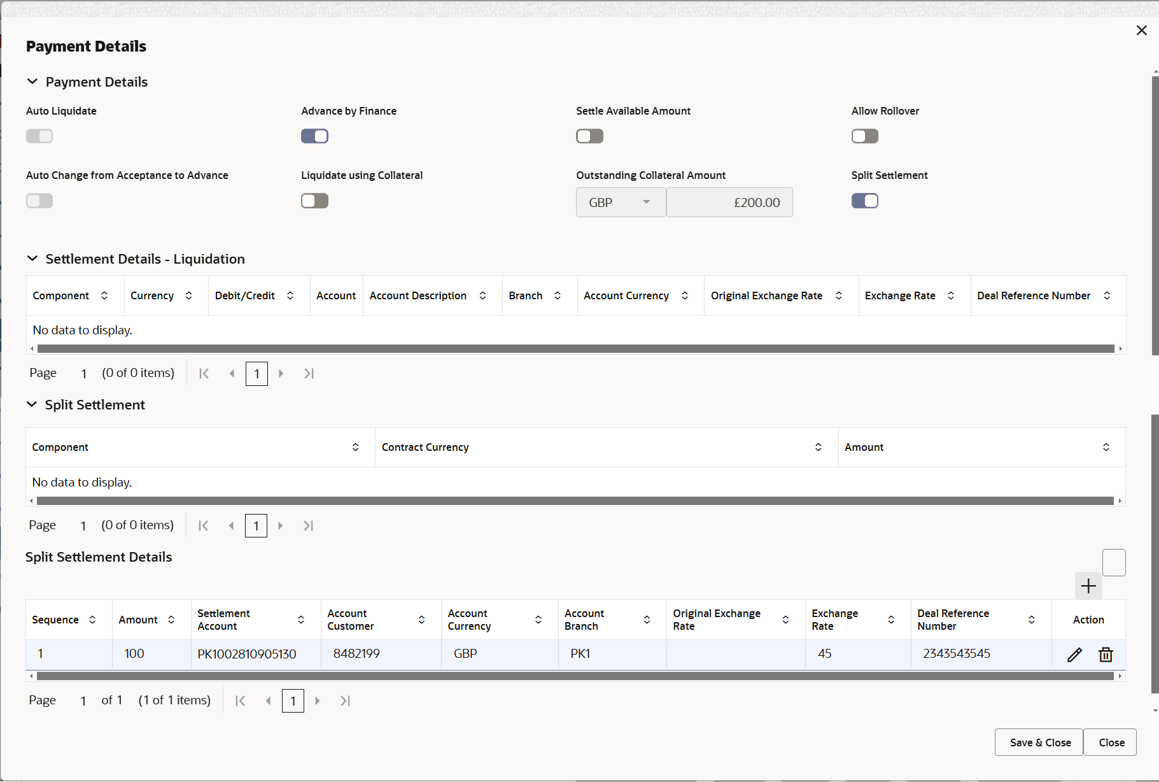Collapse the Split Settlement section
Screen dimensions: 1159x782
[32, 404]
